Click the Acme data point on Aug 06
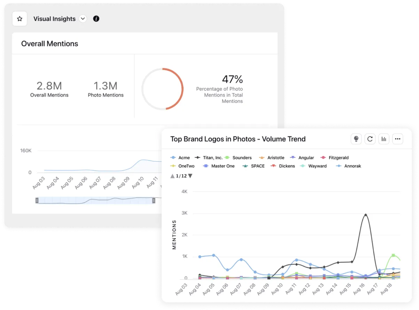The image size is (419, 310). click(227, 270)
